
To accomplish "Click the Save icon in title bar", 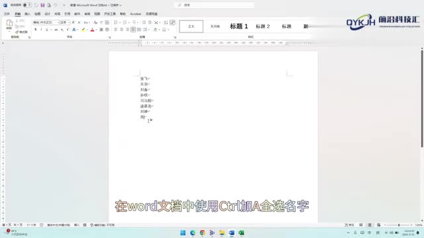I will tap(42, 5).
